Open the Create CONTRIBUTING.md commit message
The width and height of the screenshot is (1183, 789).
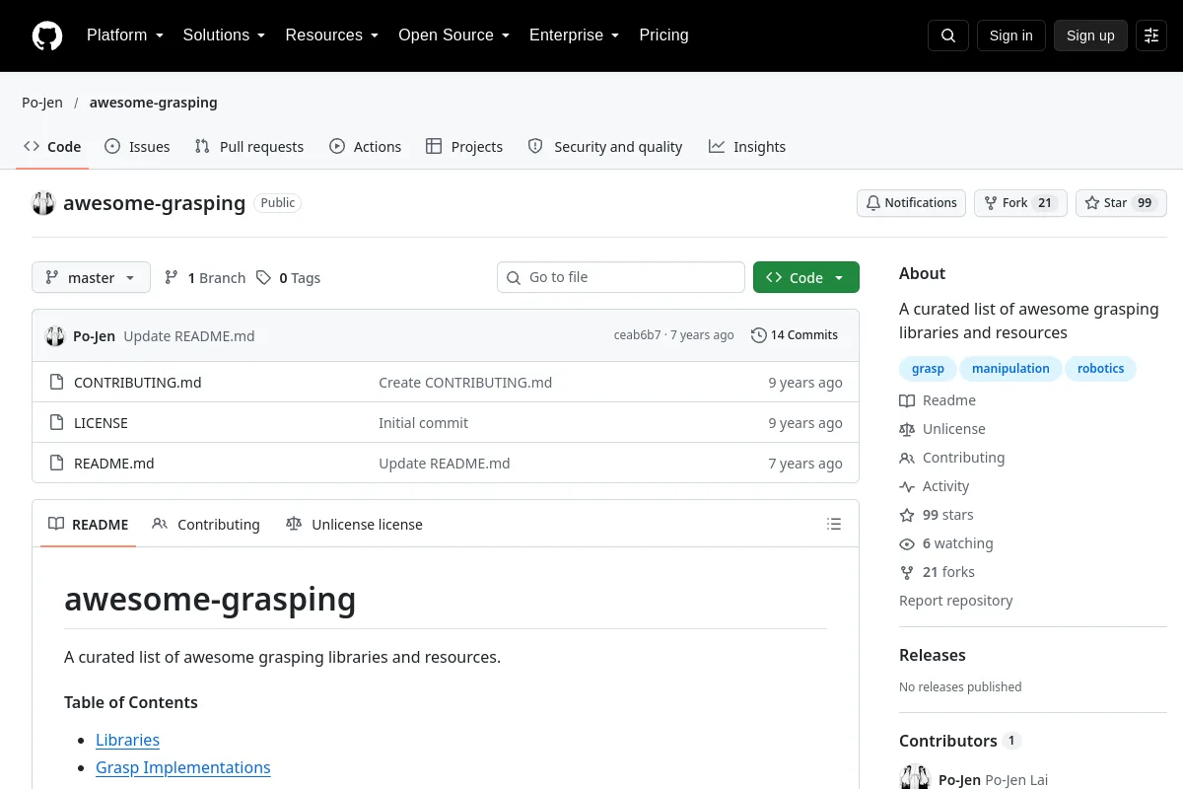coord(465,383)
